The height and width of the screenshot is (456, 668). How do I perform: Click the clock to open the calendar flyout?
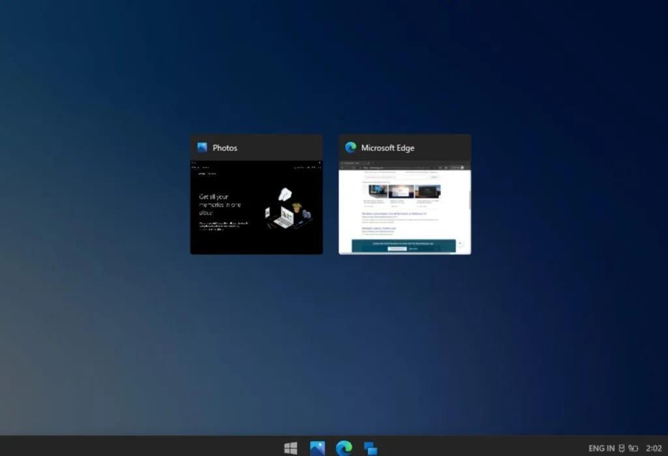[654, 448]
